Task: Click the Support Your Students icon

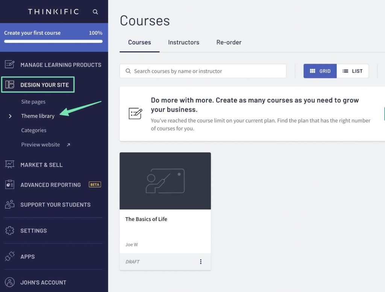Action: tap(10, 205)
